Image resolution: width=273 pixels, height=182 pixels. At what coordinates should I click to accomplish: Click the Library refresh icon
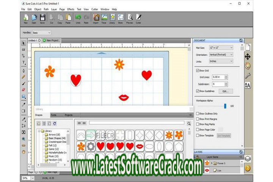55,124
